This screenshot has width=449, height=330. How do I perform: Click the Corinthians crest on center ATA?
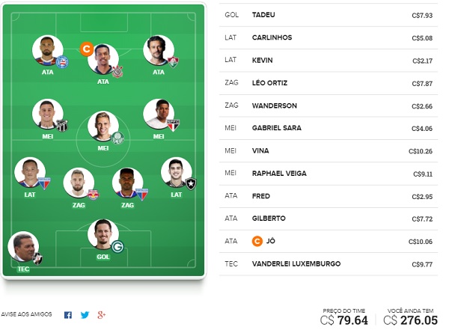coord(117,72)
